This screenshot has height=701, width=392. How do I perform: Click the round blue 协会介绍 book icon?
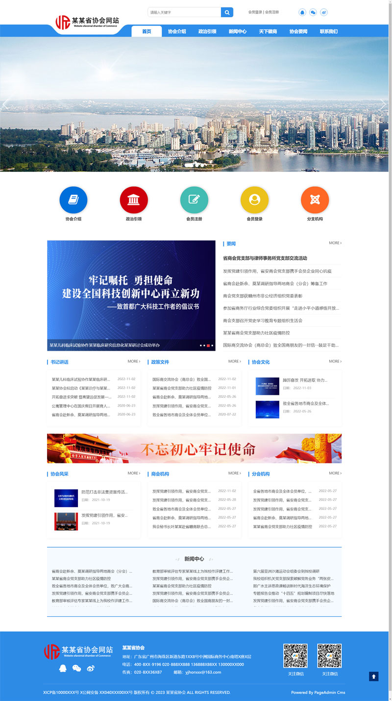pos(73,200)
